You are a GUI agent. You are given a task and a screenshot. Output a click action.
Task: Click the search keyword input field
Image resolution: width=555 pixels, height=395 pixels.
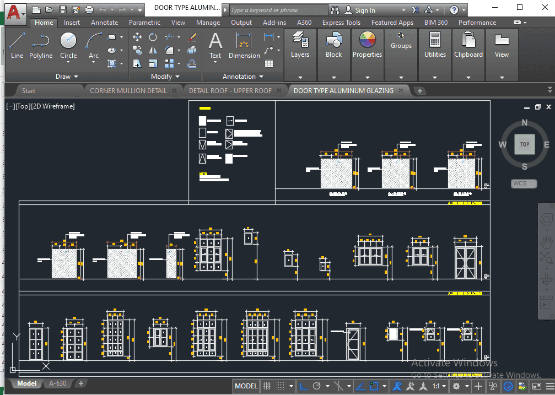pos(278,10)
